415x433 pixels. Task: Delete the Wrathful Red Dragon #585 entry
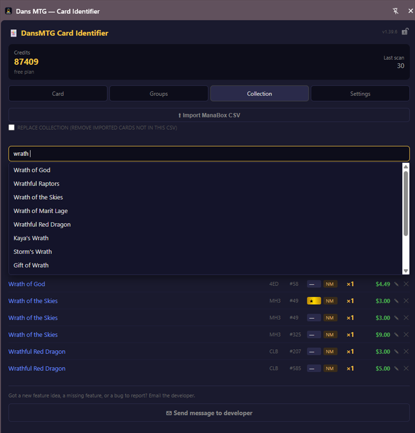[x=406, y=369]
